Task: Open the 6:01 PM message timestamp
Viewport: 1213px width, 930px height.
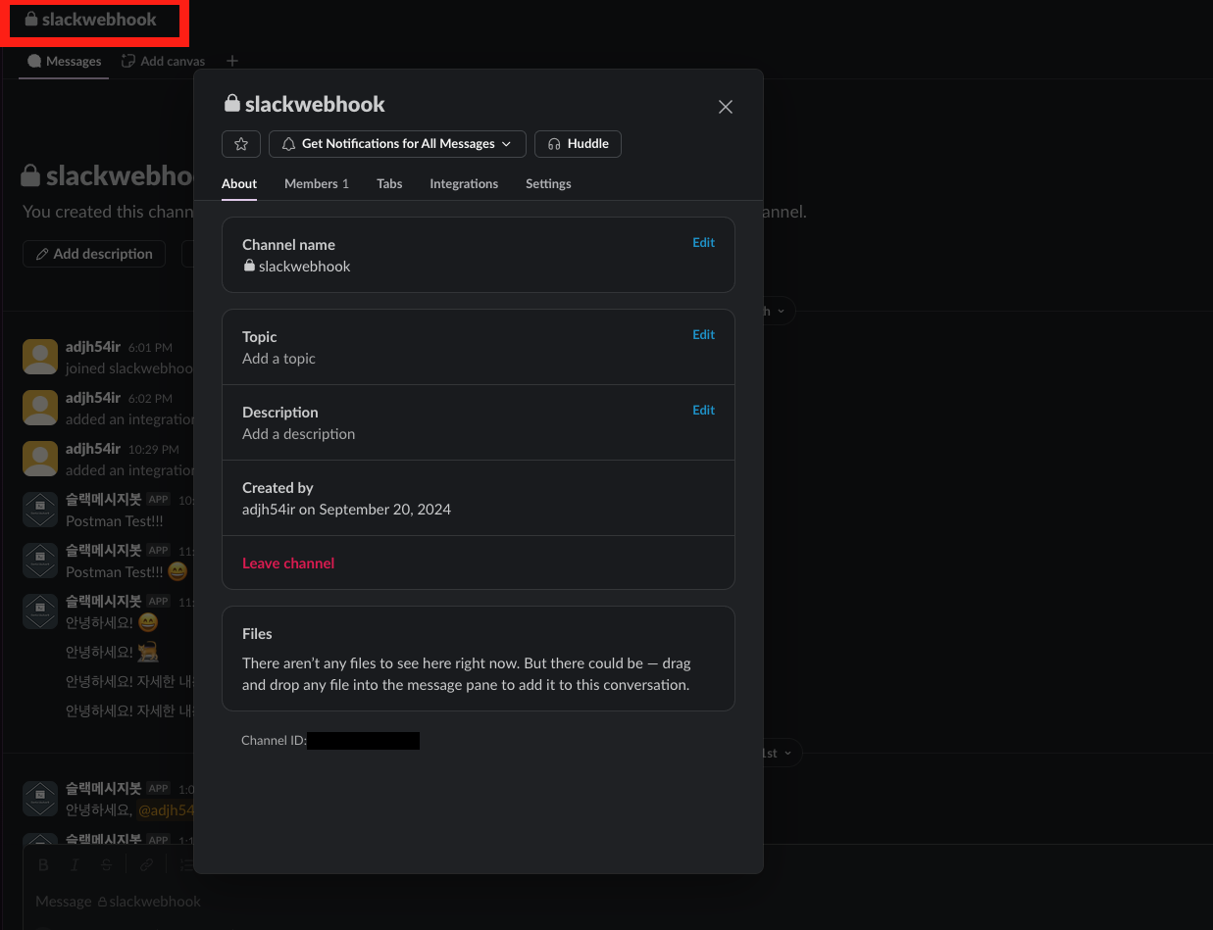Action: click(150, 348)
